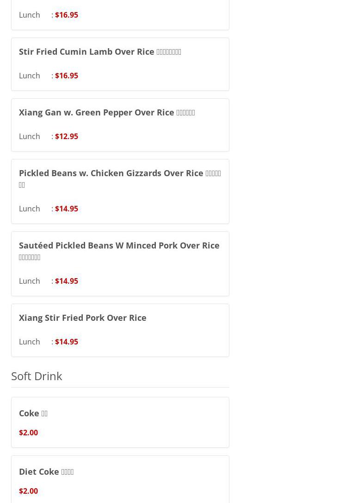
Task: Click Lunch label under Xiang Gan Green Pepper
Action: (x=30, y=136)
